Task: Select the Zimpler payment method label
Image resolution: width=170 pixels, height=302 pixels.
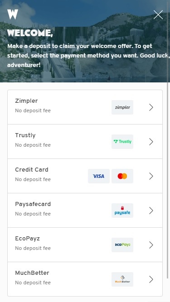Action: tap(26, 101)
